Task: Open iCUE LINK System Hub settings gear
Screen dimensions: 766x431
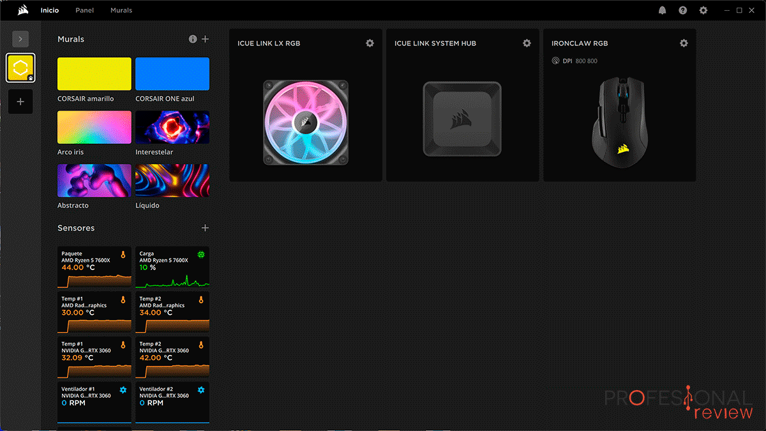Action: tap(527, 43)
